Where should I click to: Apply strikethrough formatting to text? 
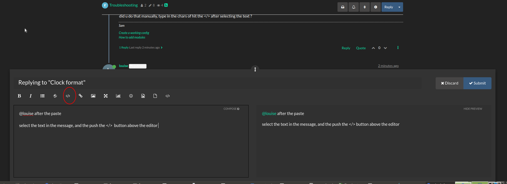tap(55, 96)
